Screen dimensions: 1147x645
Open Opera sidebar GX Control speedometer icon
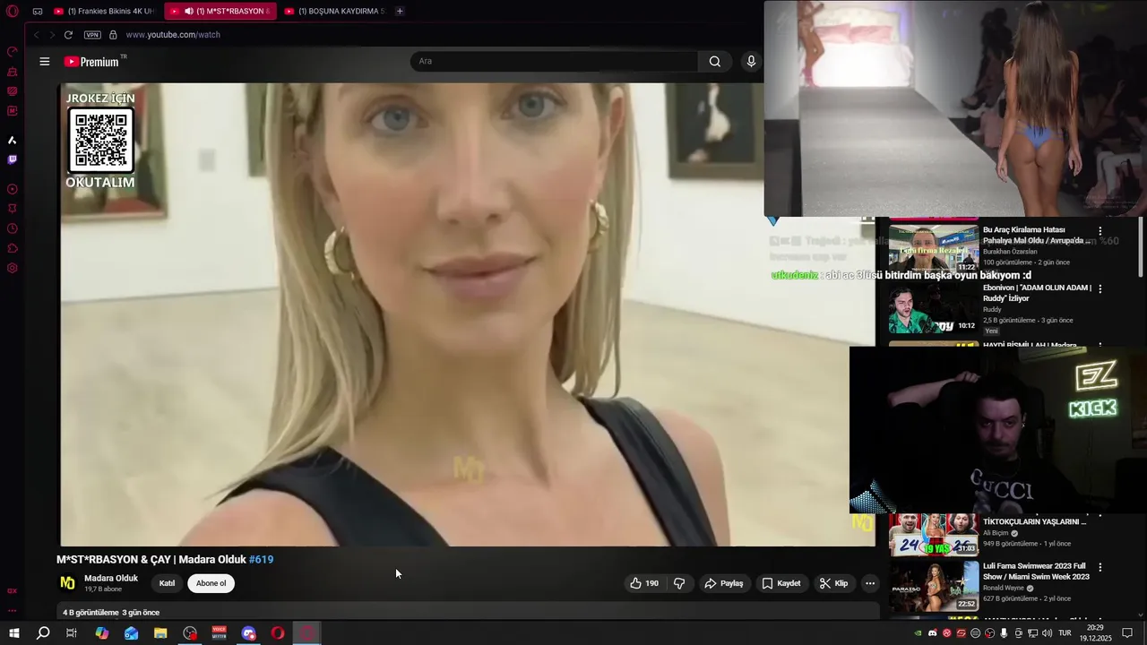click(x=13, y=51)
